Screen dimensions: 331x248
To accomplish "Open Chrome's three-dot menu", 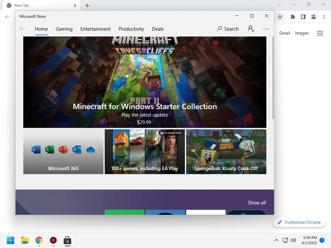I will (x=324, y=17).
